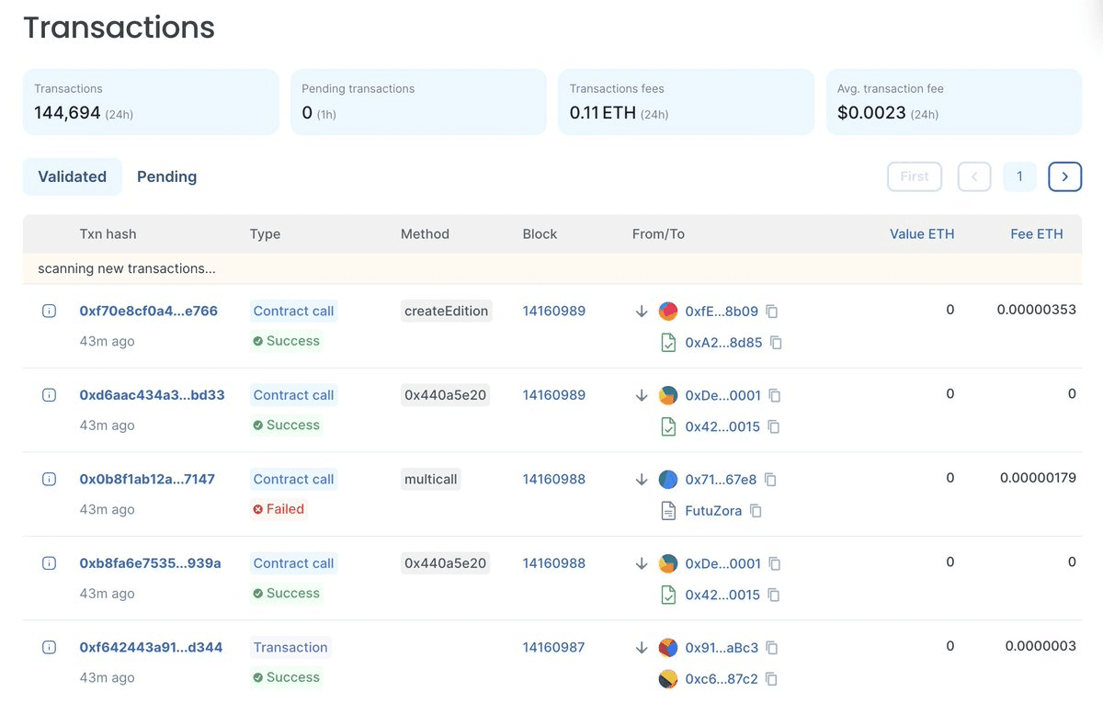Viewport: 1103px width, 703px height.
Task: Click copy icon beside FutuZora
Action: pos(756,511)
